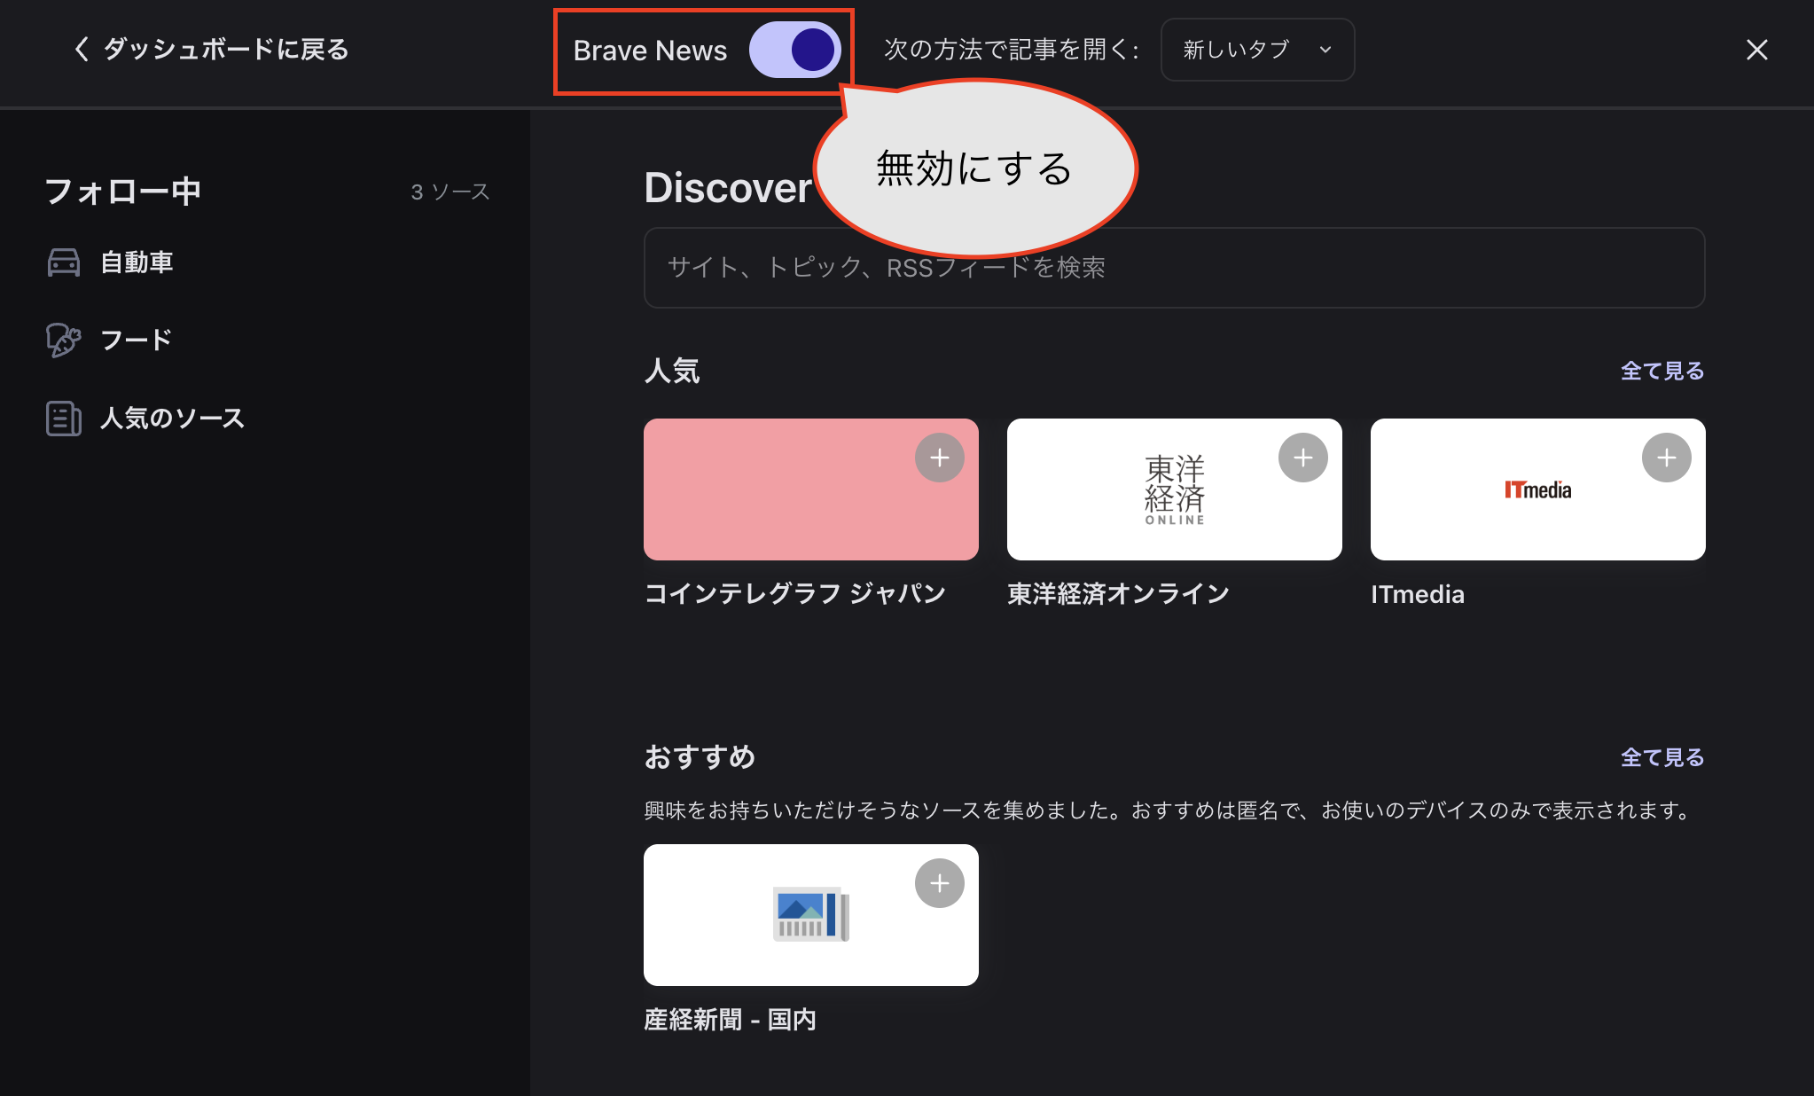Click the 次の方法で記事を開く label

(x=1012, y=50)
